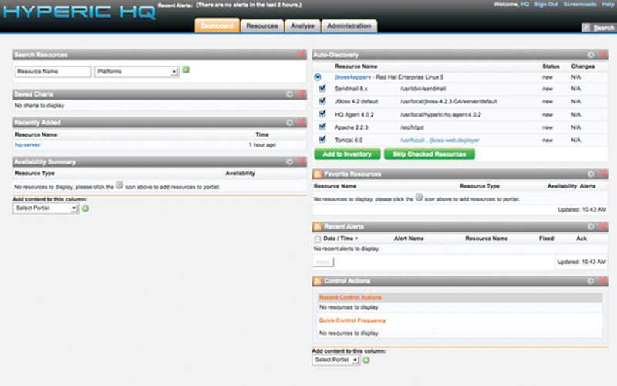617x386 pixels.
Task: Open the Administration tab
Action: (349, 25)
